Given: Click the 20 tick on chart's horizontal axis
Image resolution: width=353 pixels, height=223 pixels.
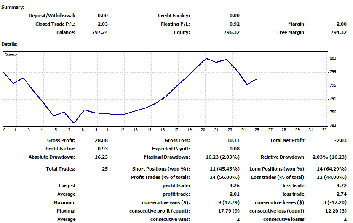Looking at the screenshot, I should coord(204,130).
